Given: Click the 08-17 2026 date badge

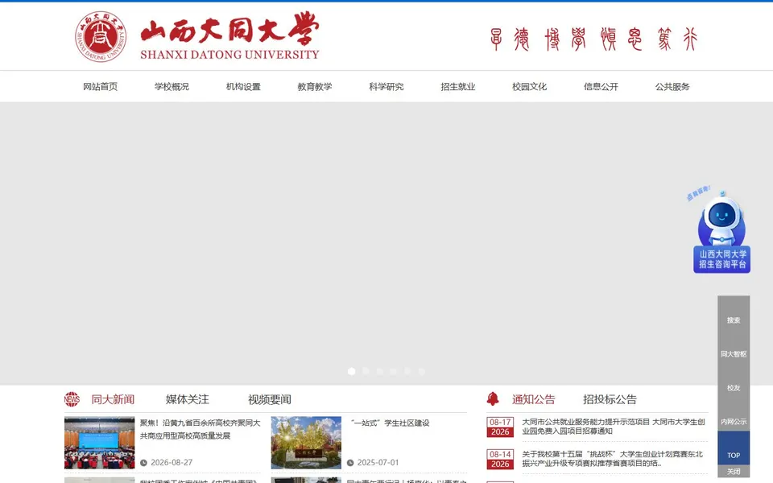Looking at the screenshot, I should [x=500, y=427].
